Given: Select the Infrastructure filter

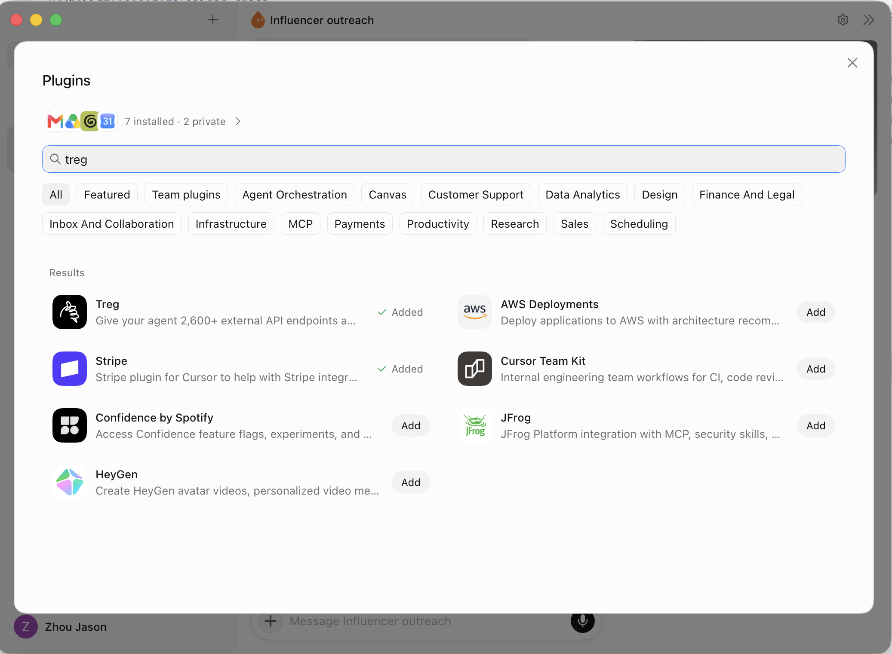Looking at the screenshot, I should coord(231,224).
